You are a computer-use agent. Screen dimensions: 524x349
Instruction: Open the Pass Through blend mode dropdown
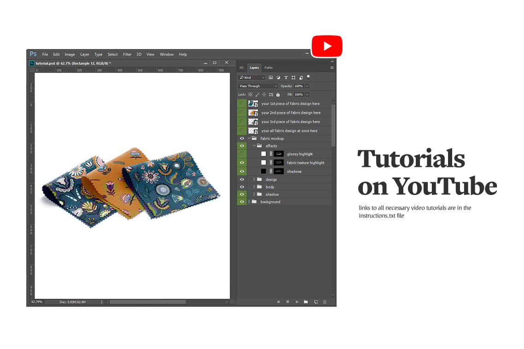258,86
